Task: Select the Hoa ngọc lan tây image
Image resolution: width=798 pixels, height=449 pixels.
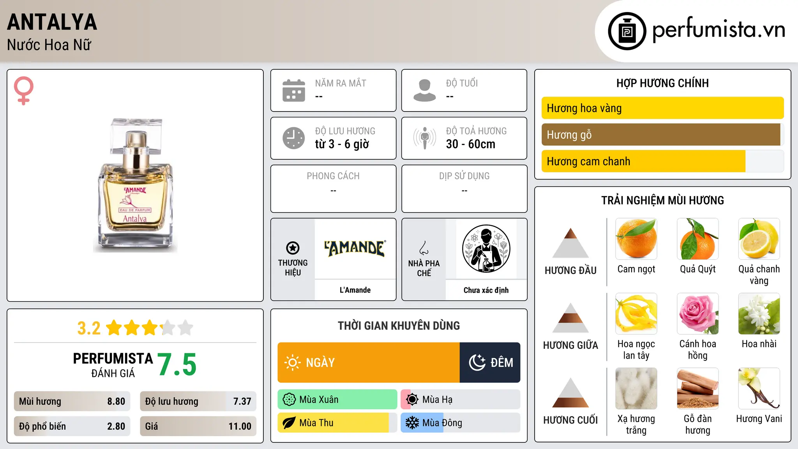Action: click(x=636, y=314)
